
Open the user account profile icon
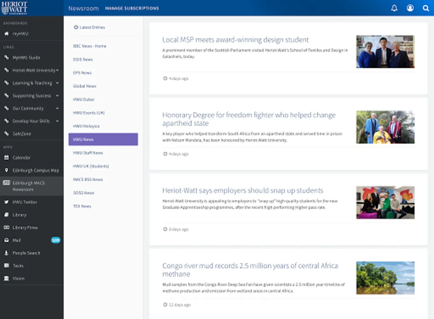tap(410, 8)
